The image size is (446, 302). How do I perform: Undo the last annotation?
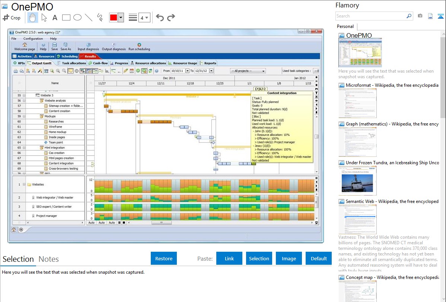(x=160, y=18)
